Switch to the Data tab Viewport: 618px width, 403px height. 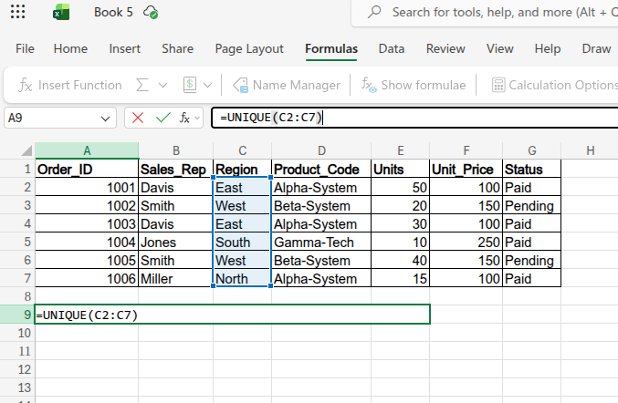point(392,48)
